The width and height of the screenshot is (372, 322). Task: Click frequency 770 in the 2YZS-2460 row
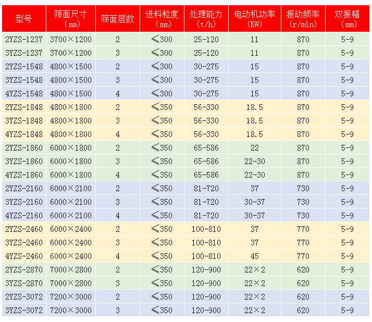(303, 229)
